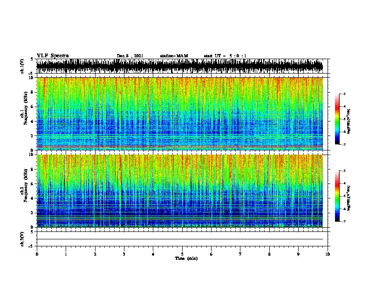Click the "-7" value below ch.2 colorbar
The image size is (369, 285).
pos(343,221)
